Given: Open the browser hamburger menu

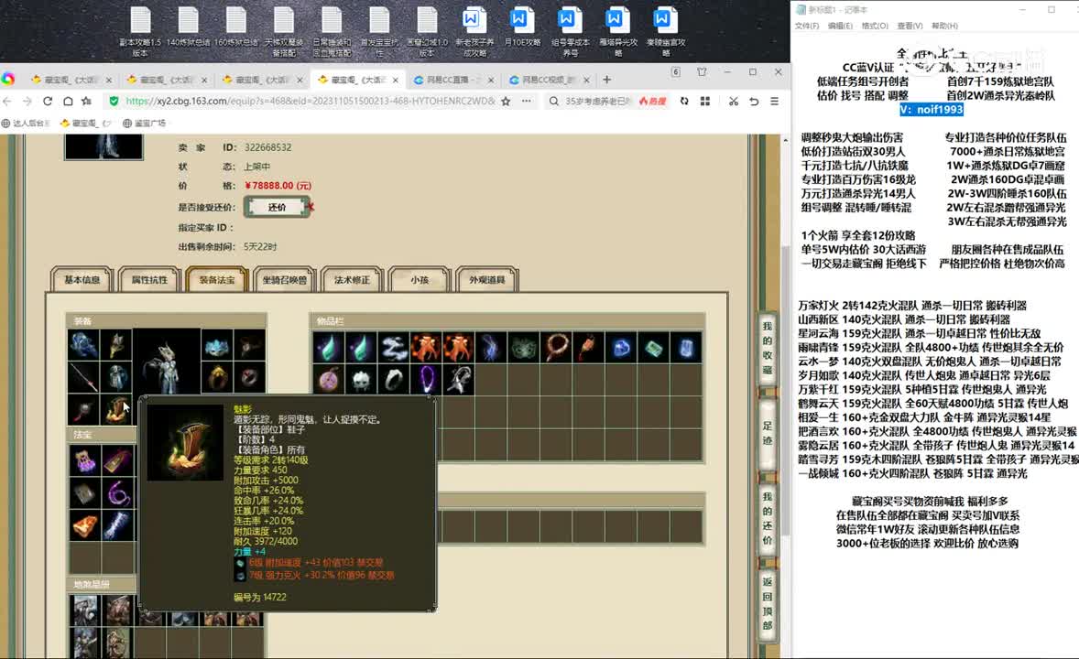Looking at the screenshot, I should point(774,101).
